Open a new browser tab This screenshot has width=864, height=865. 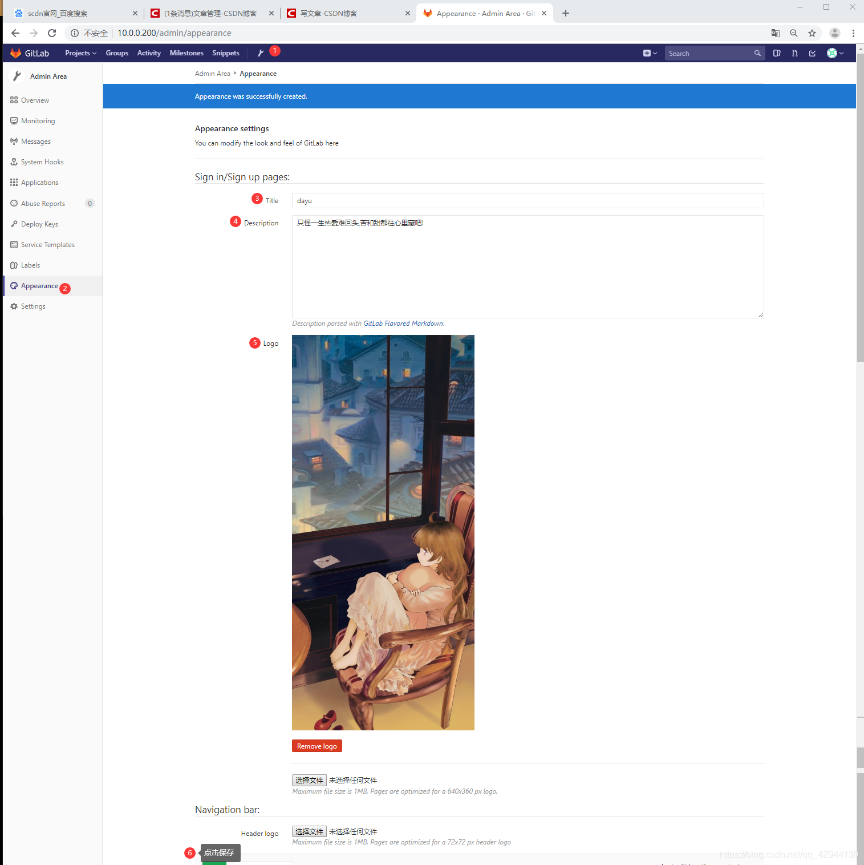[x=566, y=13]
